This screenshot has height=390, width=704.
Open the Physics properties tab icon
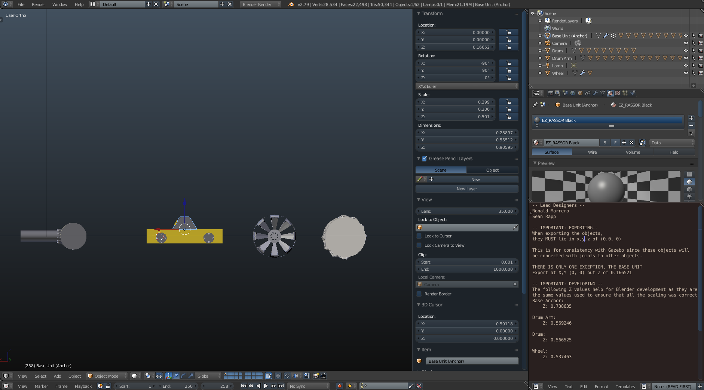(x=633, y=93)
